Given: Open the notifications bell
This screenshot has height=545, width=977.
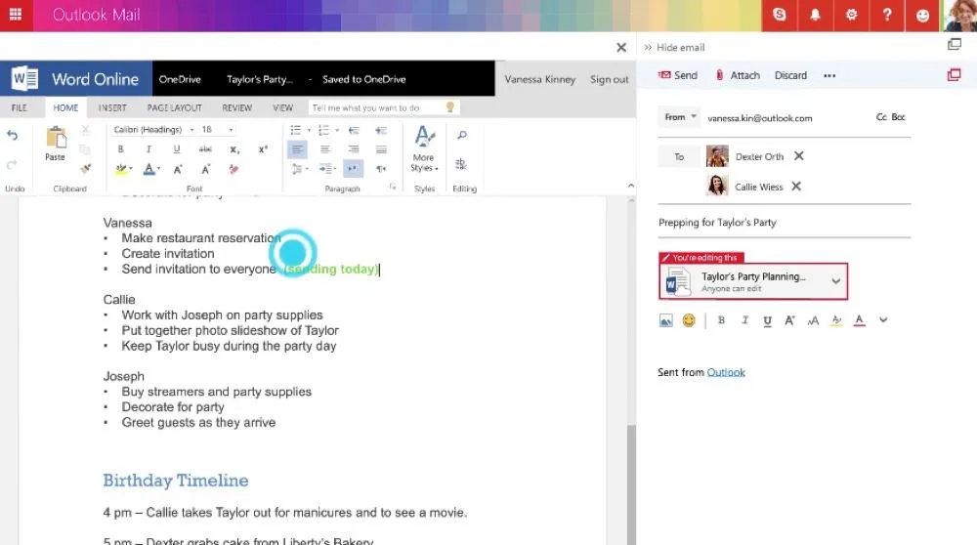Looking at the screenshot, I should [815, 15].
